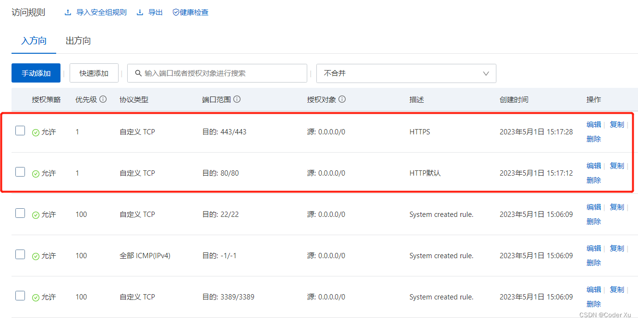
Task: Select the checkbox for the port 22 rule
Action: point(20,213)
